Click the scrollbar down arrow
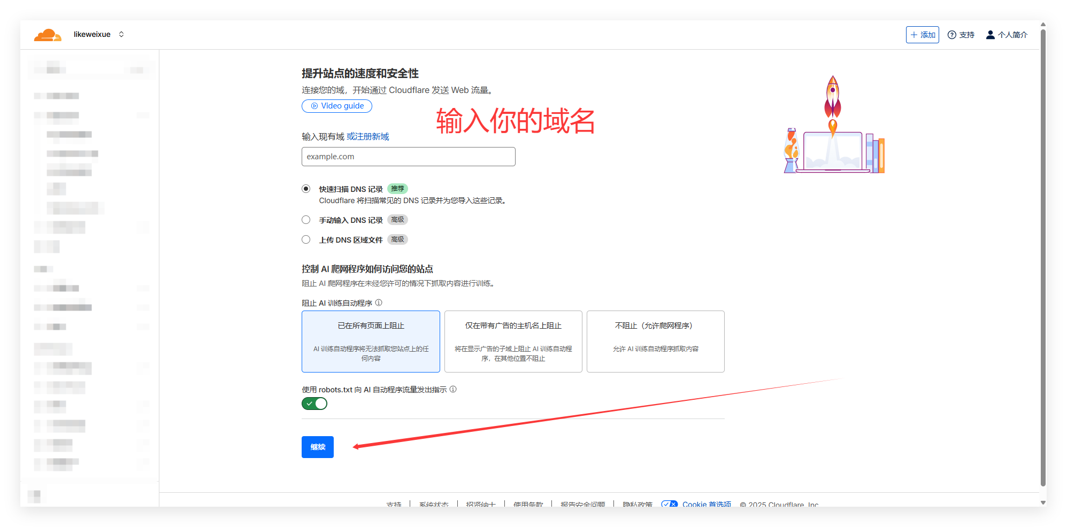The image size is (1067, 527). coord(1043,502)
